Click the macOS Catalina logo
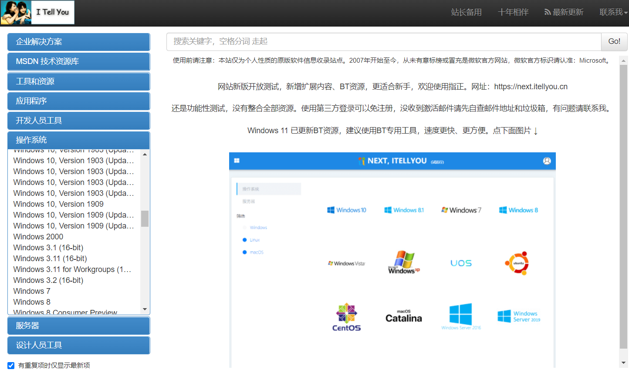This screenshot has width=629, height=373. point(404,316)
